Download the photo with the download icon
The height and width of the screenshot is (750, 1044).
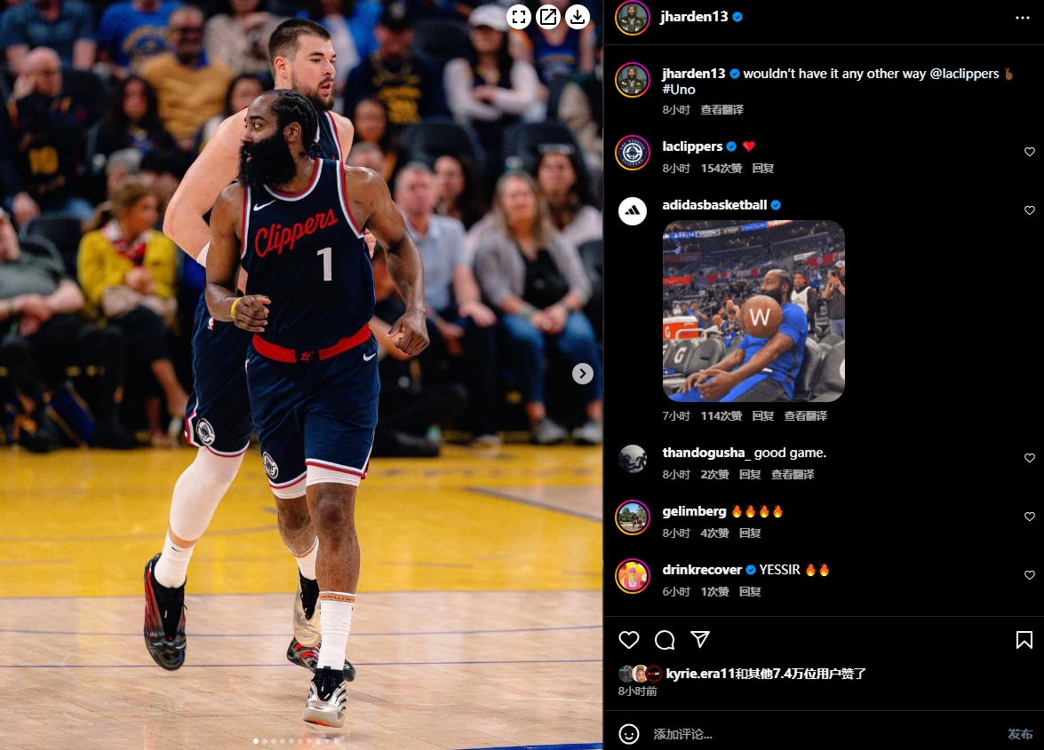point(578,17)
